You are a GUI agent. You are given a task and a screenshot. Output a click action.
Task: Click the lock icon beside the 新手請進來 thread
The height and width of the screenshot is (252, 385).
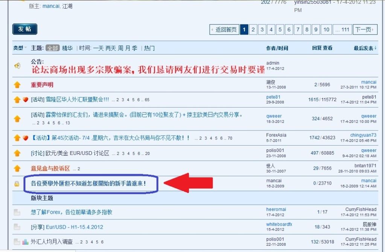[17, 184]
